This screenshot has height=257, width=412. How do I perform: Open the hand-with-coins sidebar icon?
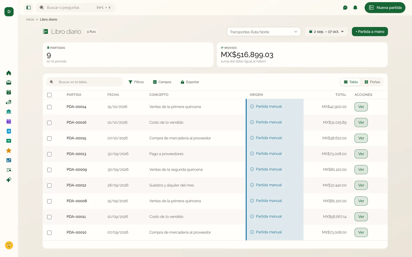pyautogui.click(x=9, y=102)
